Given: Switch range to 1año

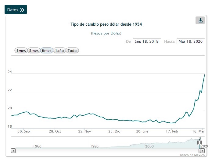Looking at the screenshot, I should click(x=59, y=51).
